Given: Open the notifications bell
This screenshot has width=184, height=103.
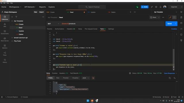Looking at the screenshot, I should (160, 7).
